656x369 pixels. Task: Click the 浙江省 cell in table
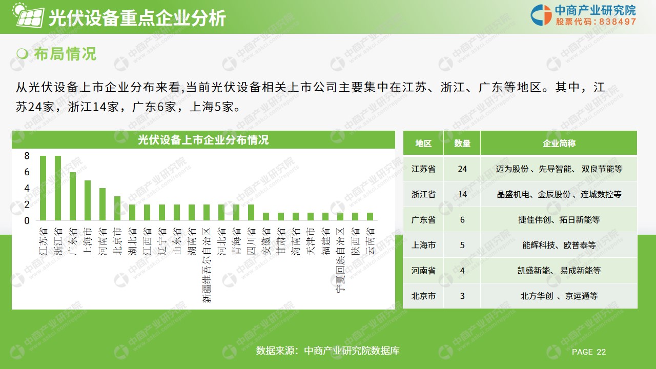pyautogui.click(x=423, y=194)
